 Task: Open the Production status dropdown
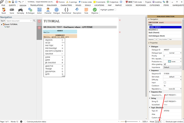tap(172, 61)
